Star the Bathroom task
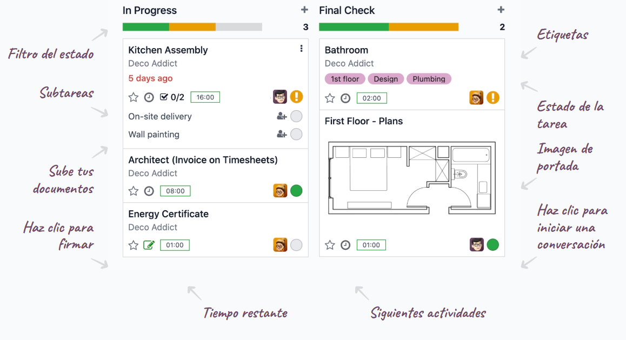Viewport: 626px width, 340px height. 330,98
